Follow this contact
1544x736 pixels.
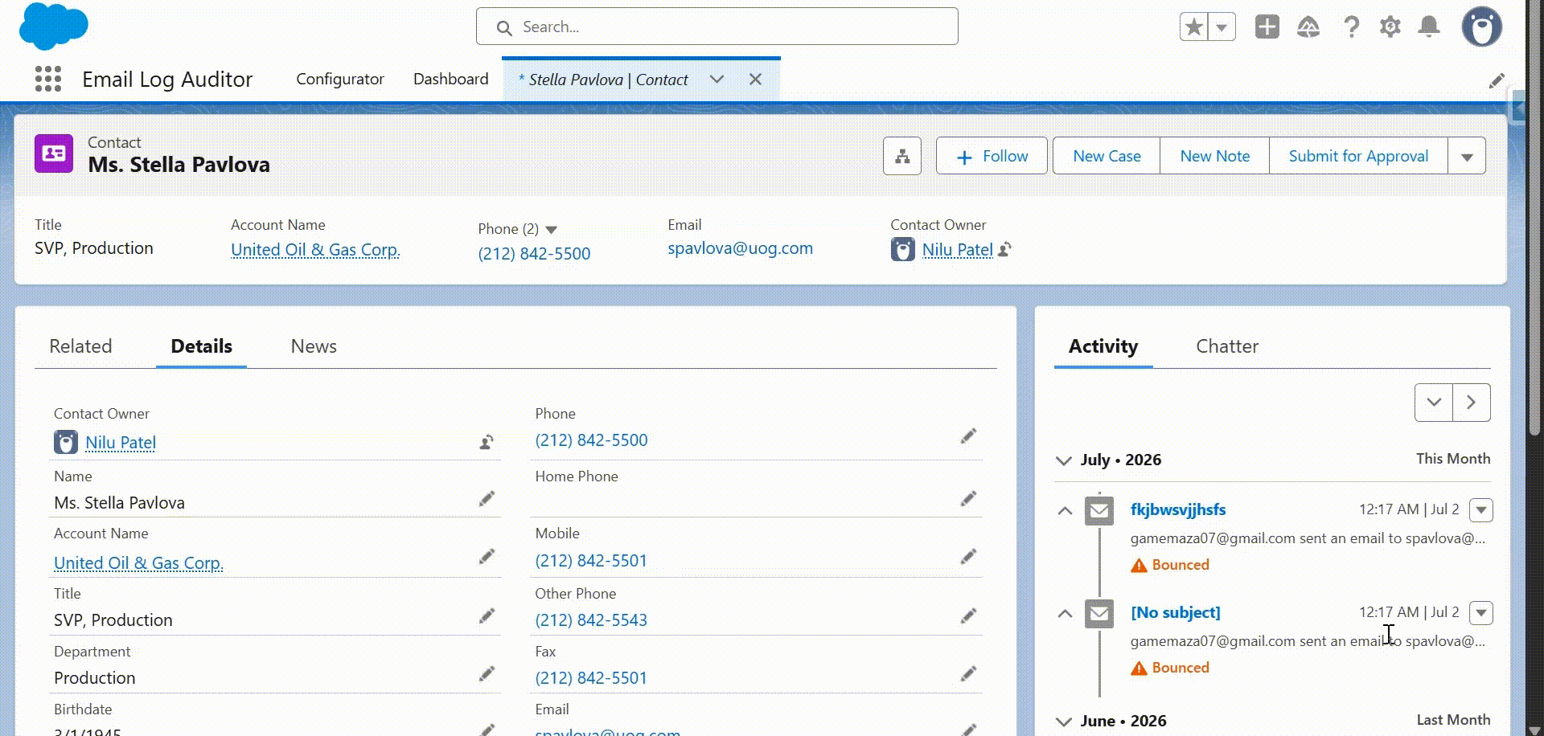click(x=992, y=156)
